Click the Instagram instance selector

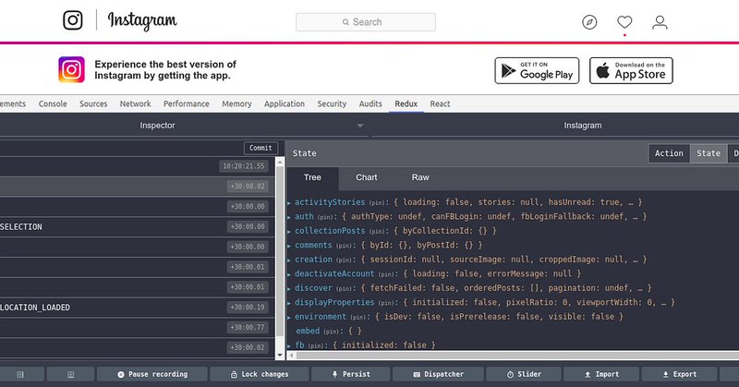(583, 126)
